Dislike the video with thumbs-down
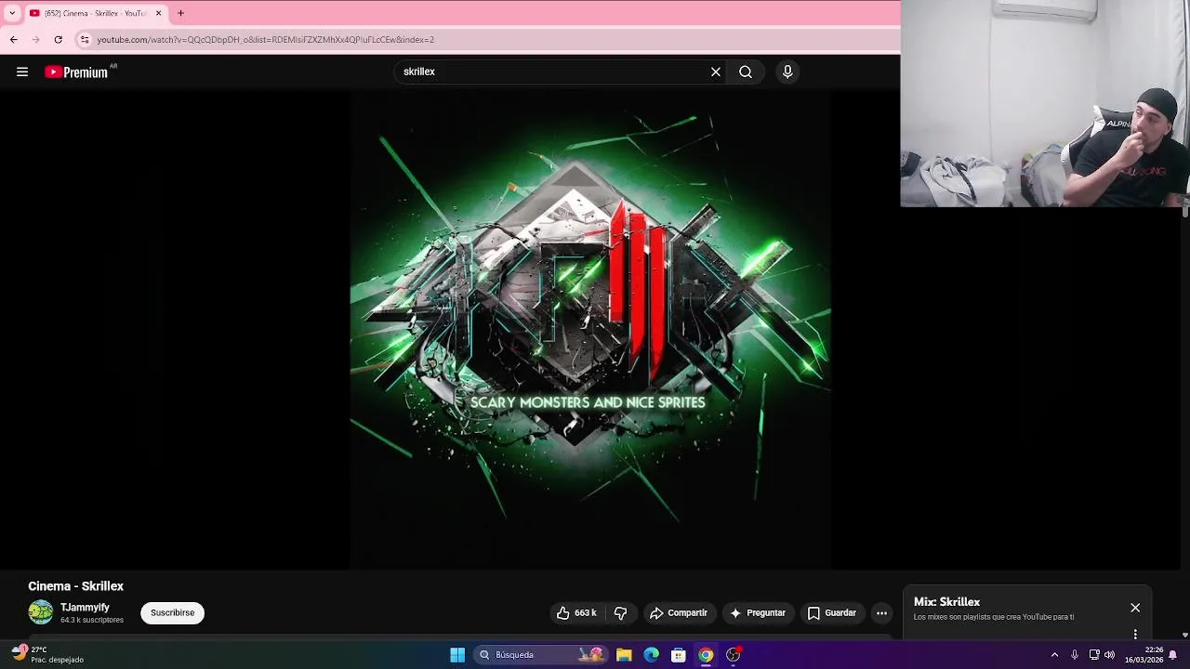This screenshot has height=669, width=1190. pyautogui.click(x=620, y=613)
